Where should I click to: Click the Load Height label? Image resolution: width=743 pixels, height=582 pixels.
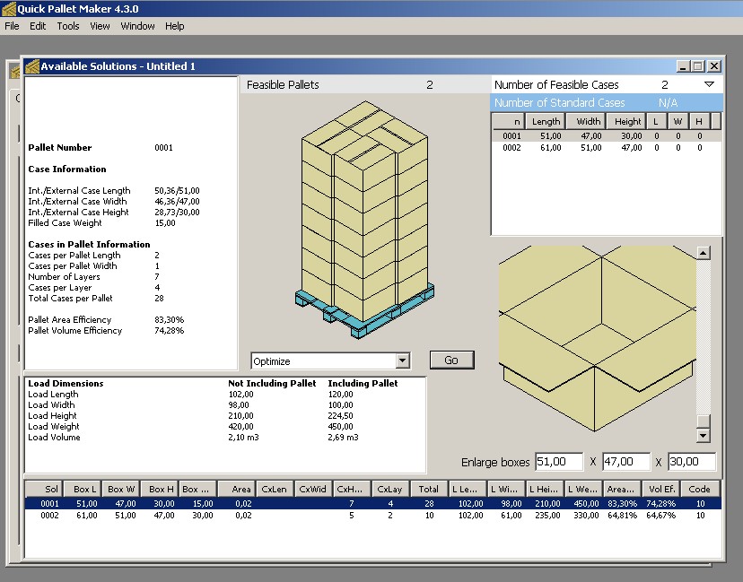tap(52, 416)
